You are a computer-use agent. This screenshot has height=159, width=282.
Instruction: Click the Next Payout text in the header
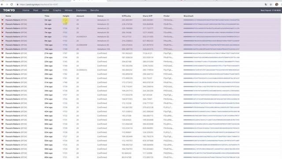point(271,11)
